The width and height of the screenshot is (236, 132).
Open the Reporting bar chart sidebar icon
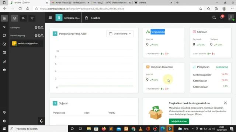tap(4, 61)
